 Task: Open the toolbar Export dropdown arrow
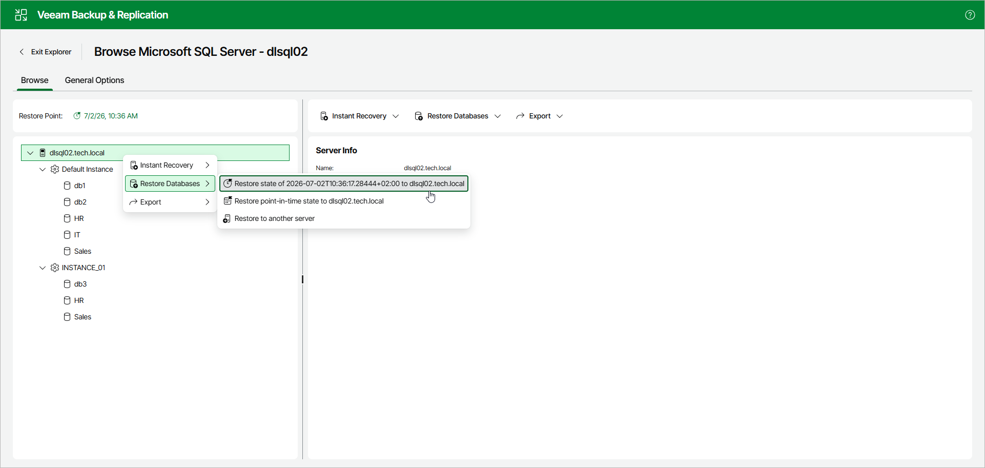click(560, 116)
